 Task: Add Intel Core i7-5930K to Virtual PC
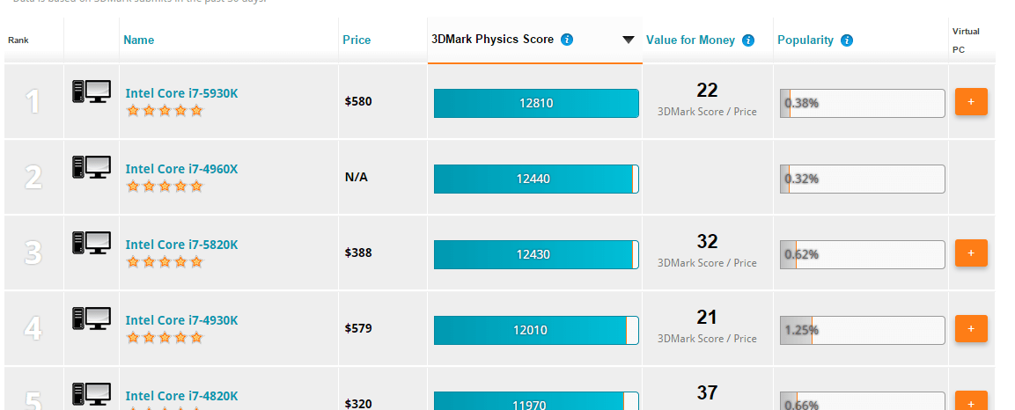pos(971,101)
